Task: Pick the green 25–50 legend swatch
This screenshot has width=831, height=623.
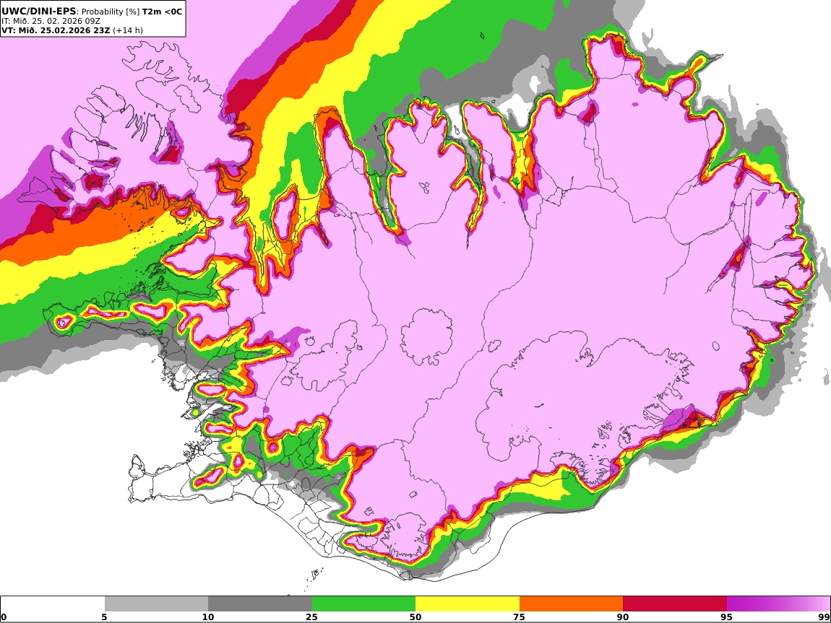Action: (x=363, y=604)
